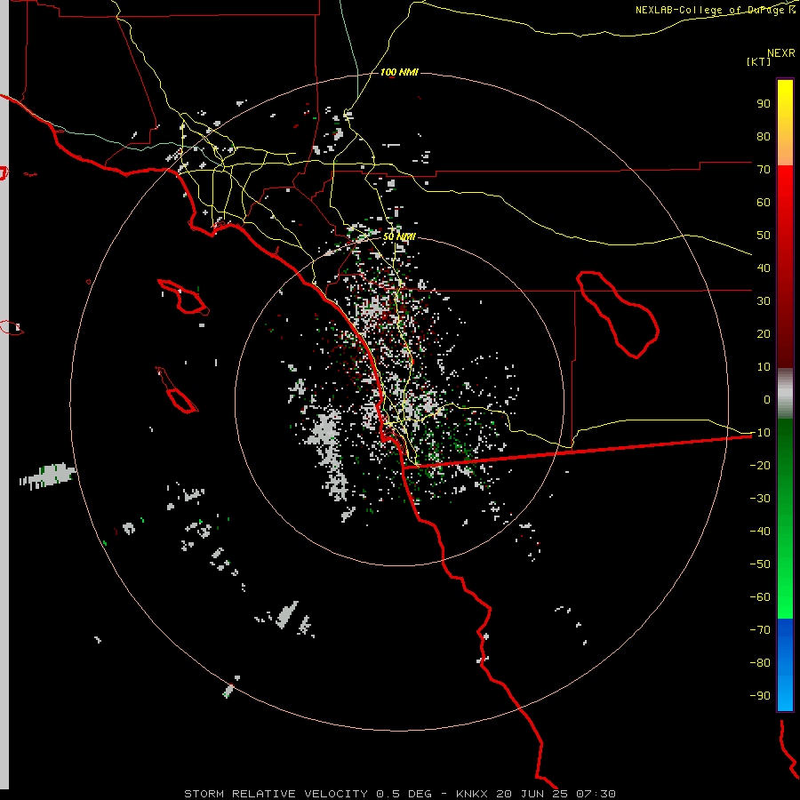Select the 70 value on velocity scale
800x800 pixels.
tap(764, 170)
